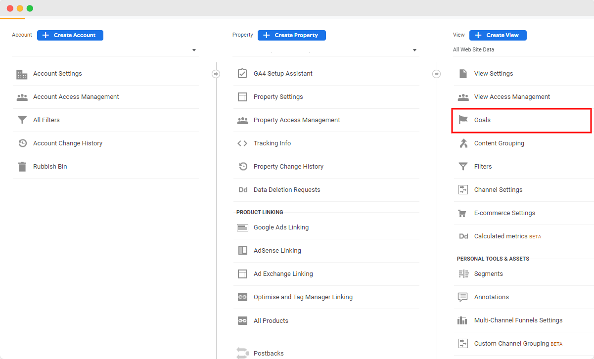
Task: Click the E-commerce Settings shopping cart icon
Action: point(462,213)
